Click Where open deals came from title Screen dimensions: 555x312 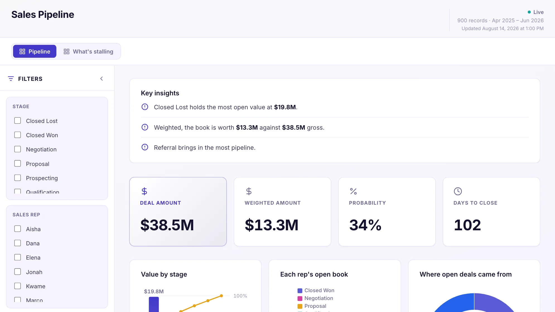(x=466, y=274)
